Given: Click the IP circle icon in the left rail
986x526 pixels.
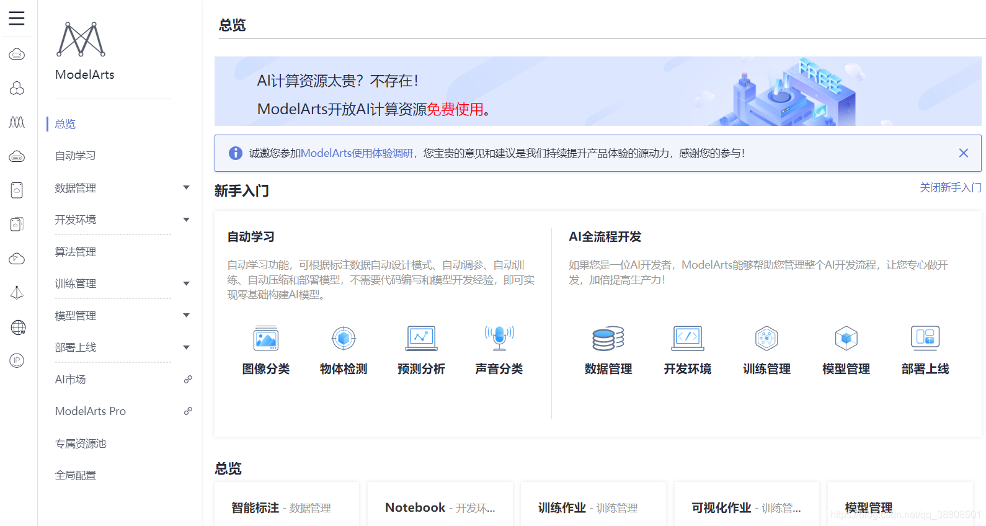Looking at the screenshot, I should pos(17,360).
